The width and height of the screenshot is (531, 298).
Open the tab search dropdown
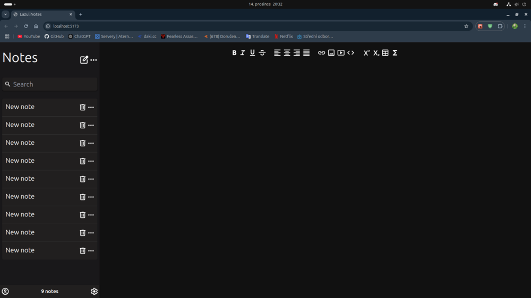pyautogui.click(x=5, y=14)
